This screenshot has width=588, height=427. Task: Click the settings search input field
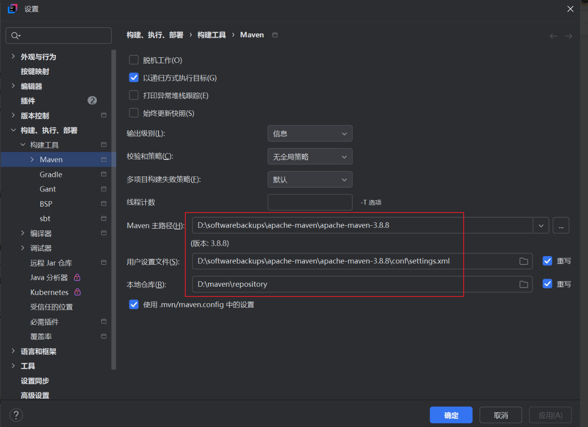[x=59, y=36]
